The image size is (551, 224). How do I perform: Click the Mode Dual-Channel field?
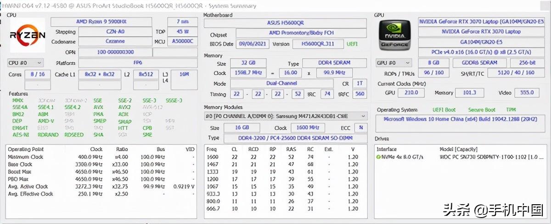tap(282, 84)
